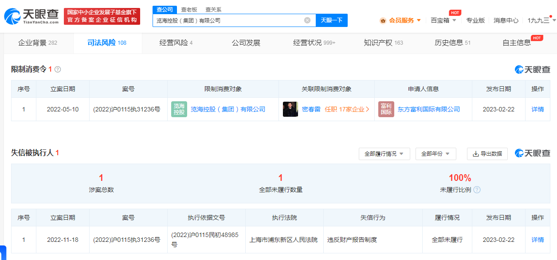
Task: Click the 富利国际 applicant logo badge
Action: tap(386, 109)
